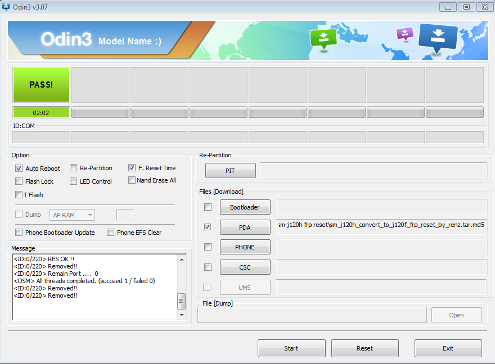
Task: Check the box beside Bootloader button
Action: pos(208,207)
